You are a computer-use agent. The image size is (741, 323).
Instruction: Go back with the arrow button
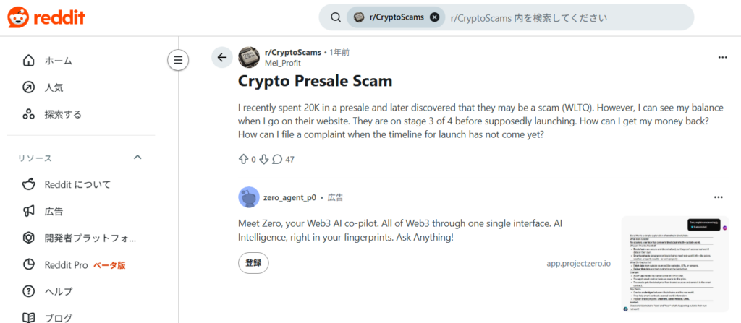[x=222, y=57]
